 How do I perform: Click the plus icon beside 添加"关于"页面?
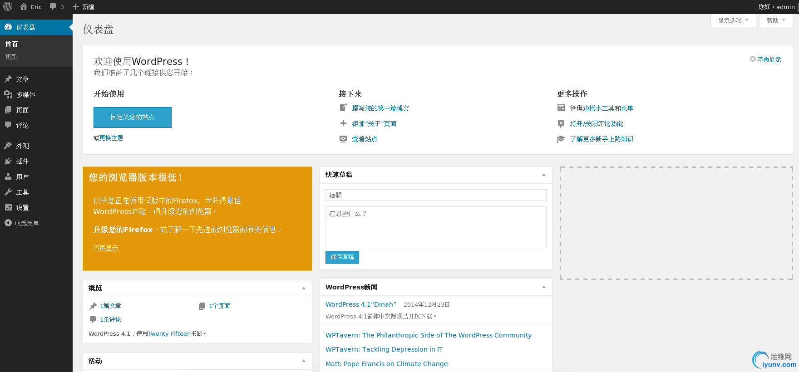point(344,123)
